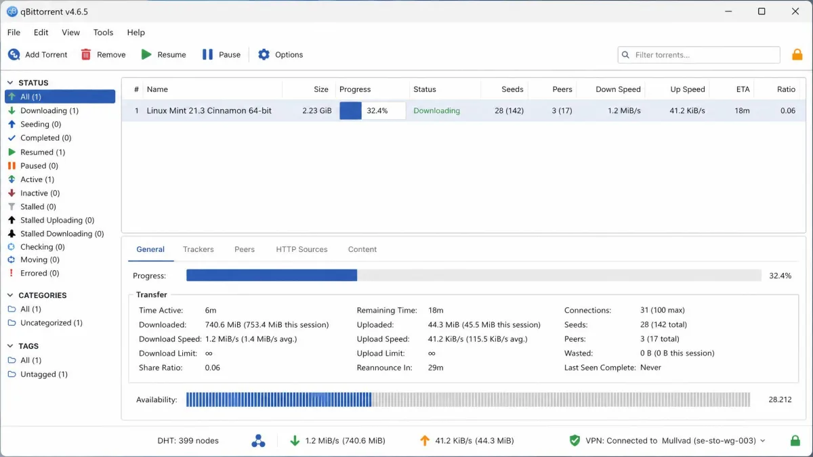Click the green VPN shield icon
This screenshot has width=813, height=457.
pos(575,441)
